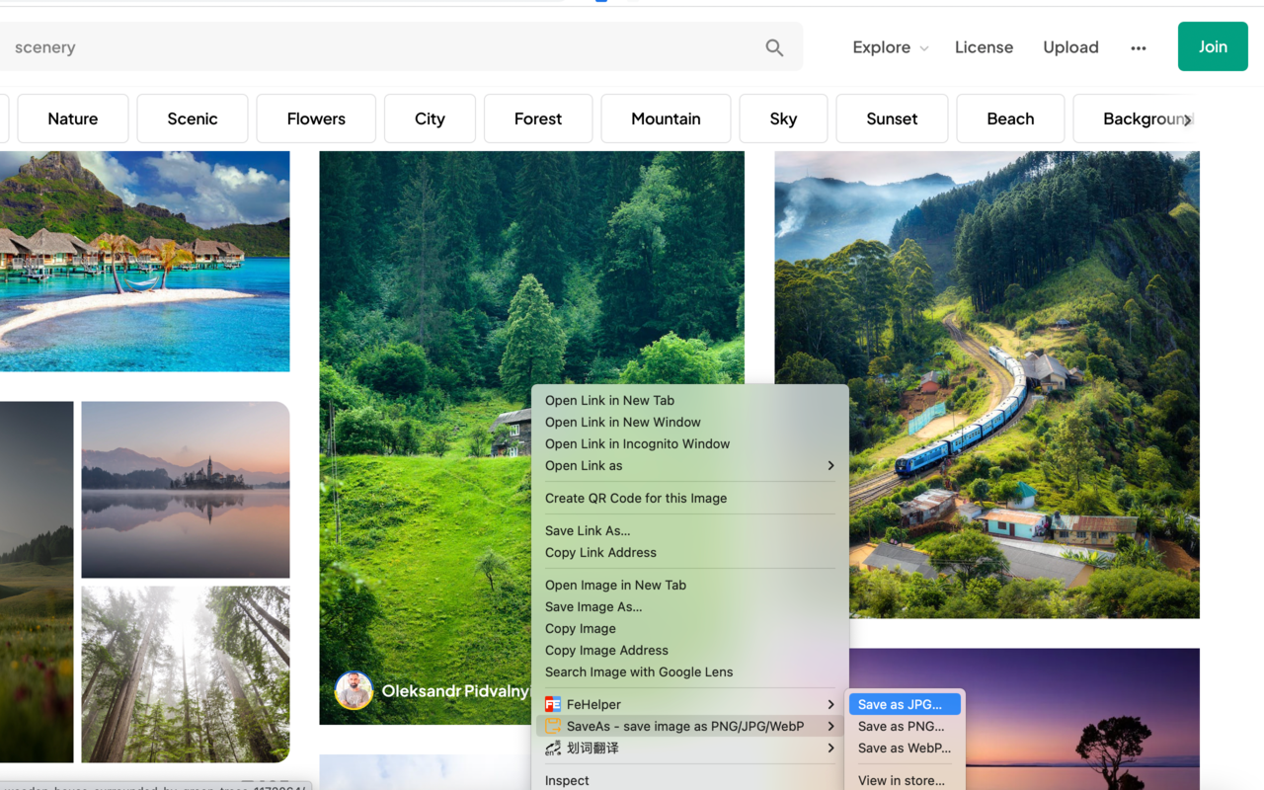Click the scenery search field
This screenshot has width=1264, height=790.
[x=385, y=47]
